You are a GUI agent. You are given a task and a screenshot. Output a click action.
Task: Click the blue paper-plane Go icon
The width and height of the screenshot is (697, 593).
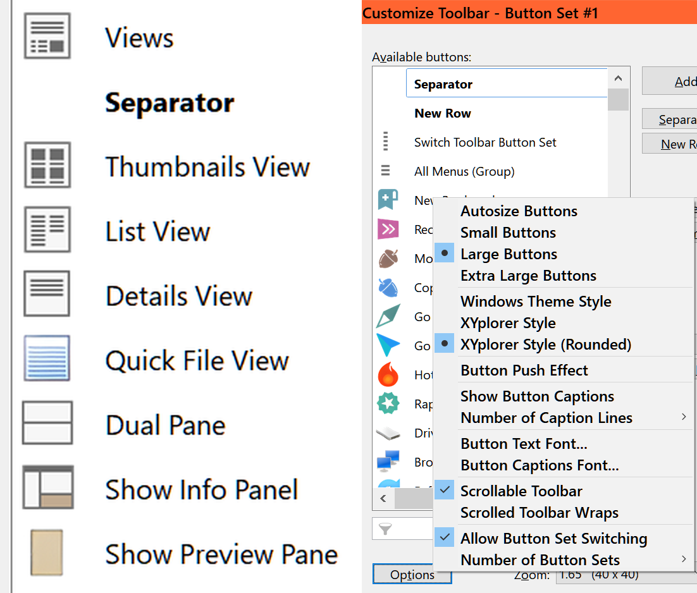388,345
